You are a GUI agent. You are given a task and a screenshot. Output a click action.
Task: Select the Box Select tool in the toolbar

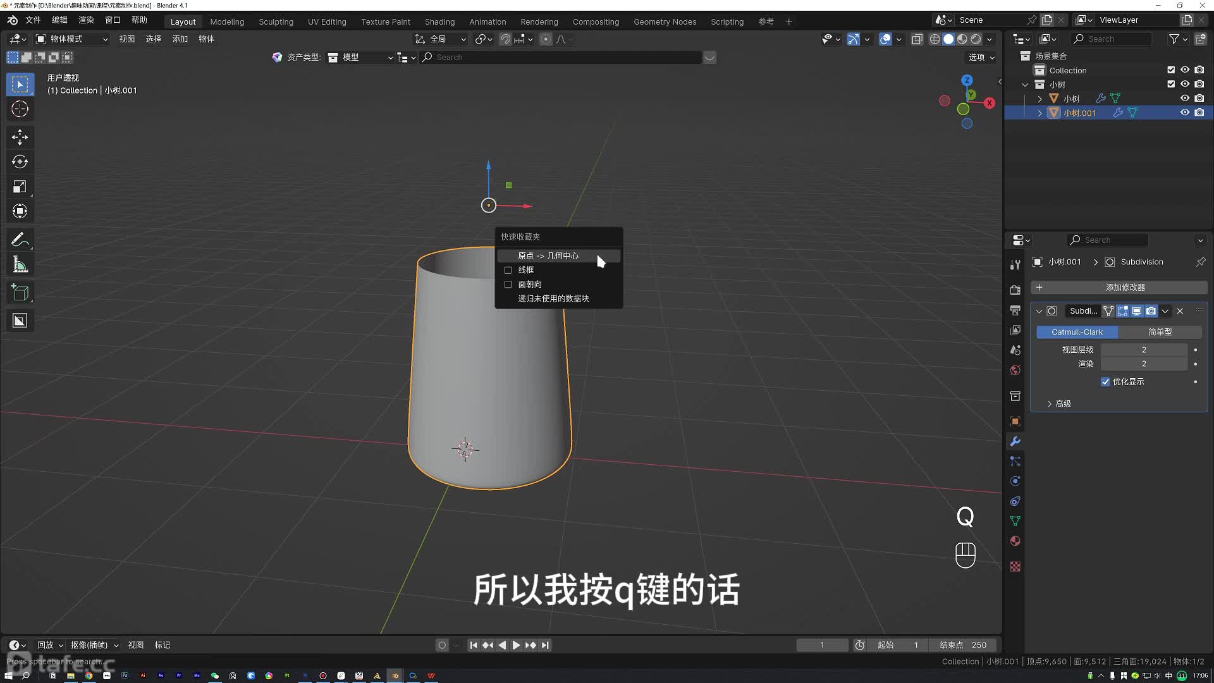(20, 84)
